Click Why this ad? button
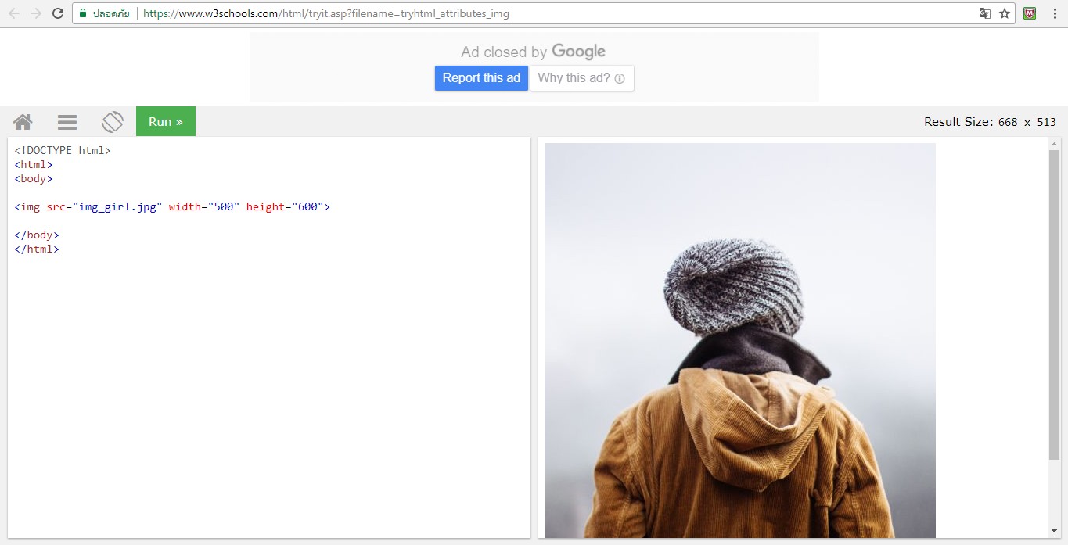Image resolution: width=1068 pixels, height=545 pixels. pos(582,78)
